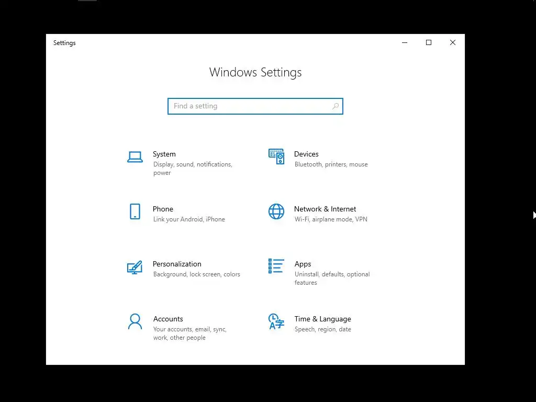Click 'Speech, region, date' description
This screenshot has height=402, width=536.
tap(322, 329)
